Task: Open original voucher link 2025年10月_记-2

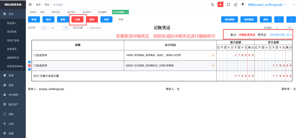Action: [280, 35]
